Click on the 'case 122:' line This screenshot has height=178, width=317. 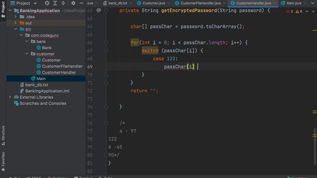click(165, 58)
